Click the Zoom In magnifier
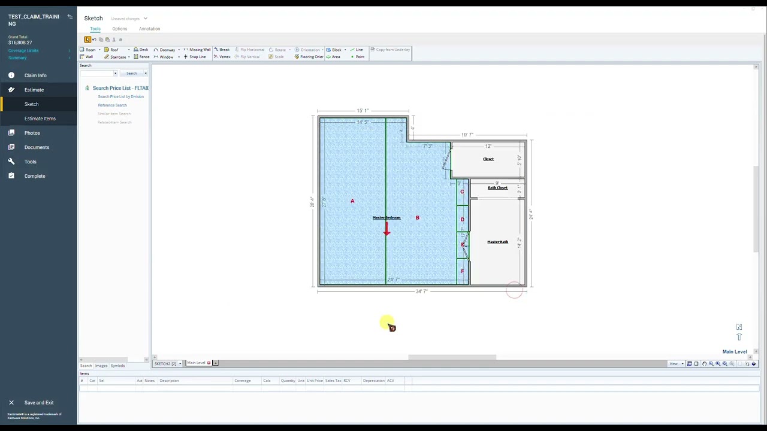 [x=718, y=364]
